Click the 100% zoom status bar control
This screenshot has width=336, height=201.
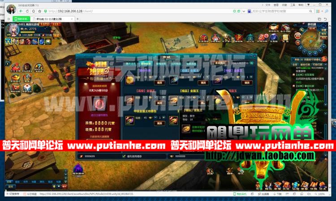click(x=320, y=194)
